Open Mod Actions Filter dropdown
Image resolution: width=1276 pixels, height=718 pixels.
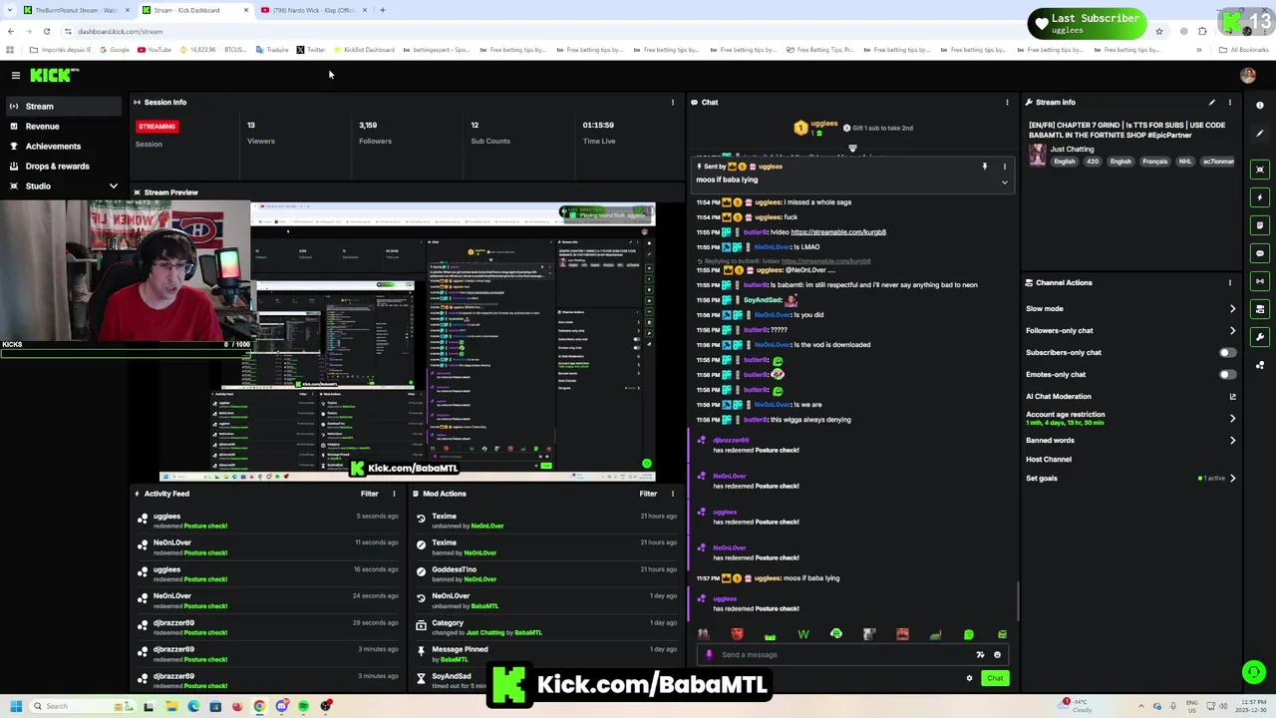click(x=648, y=494)
